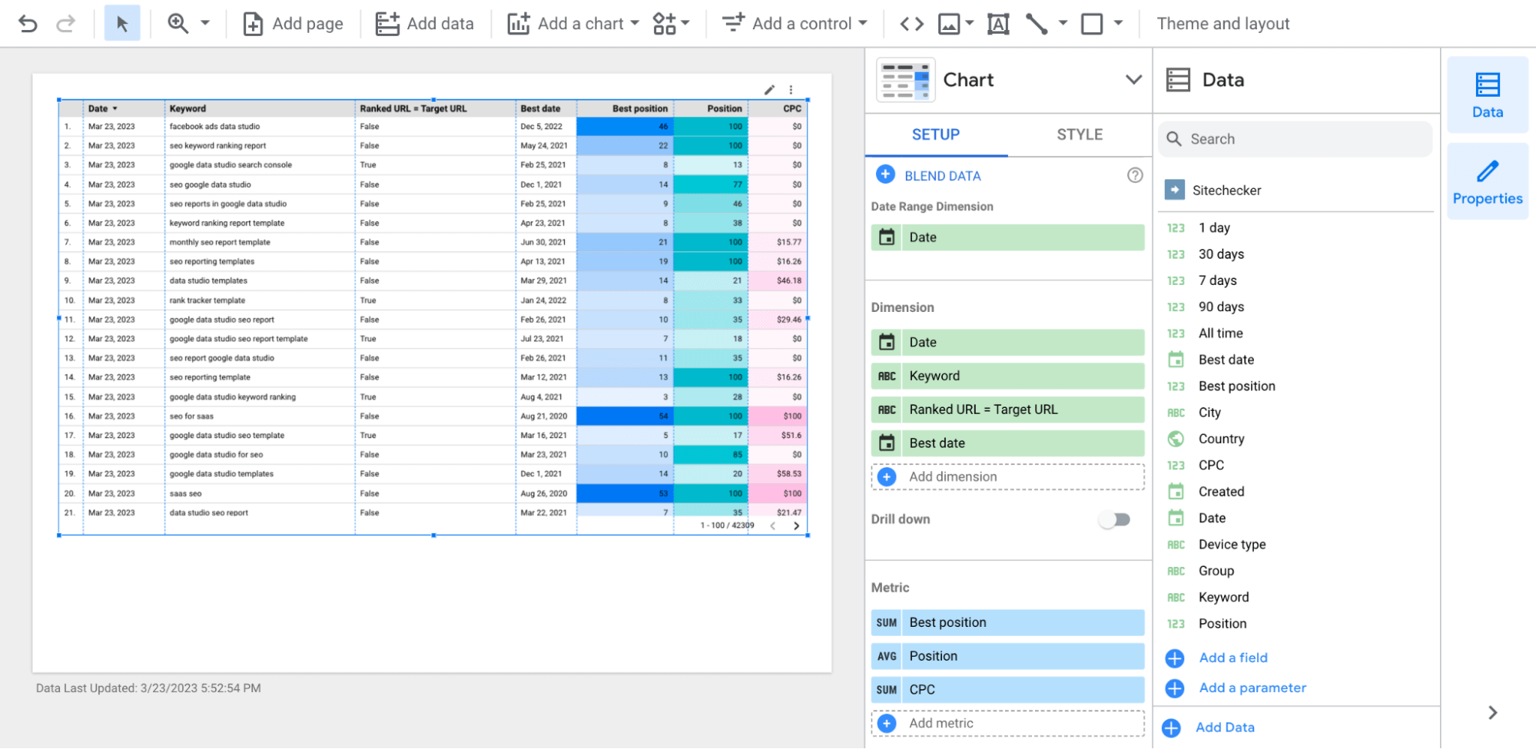Viewport: 1536px width, 749px height.
Task: Select the Device type field
Action: tap(1232, 545)
